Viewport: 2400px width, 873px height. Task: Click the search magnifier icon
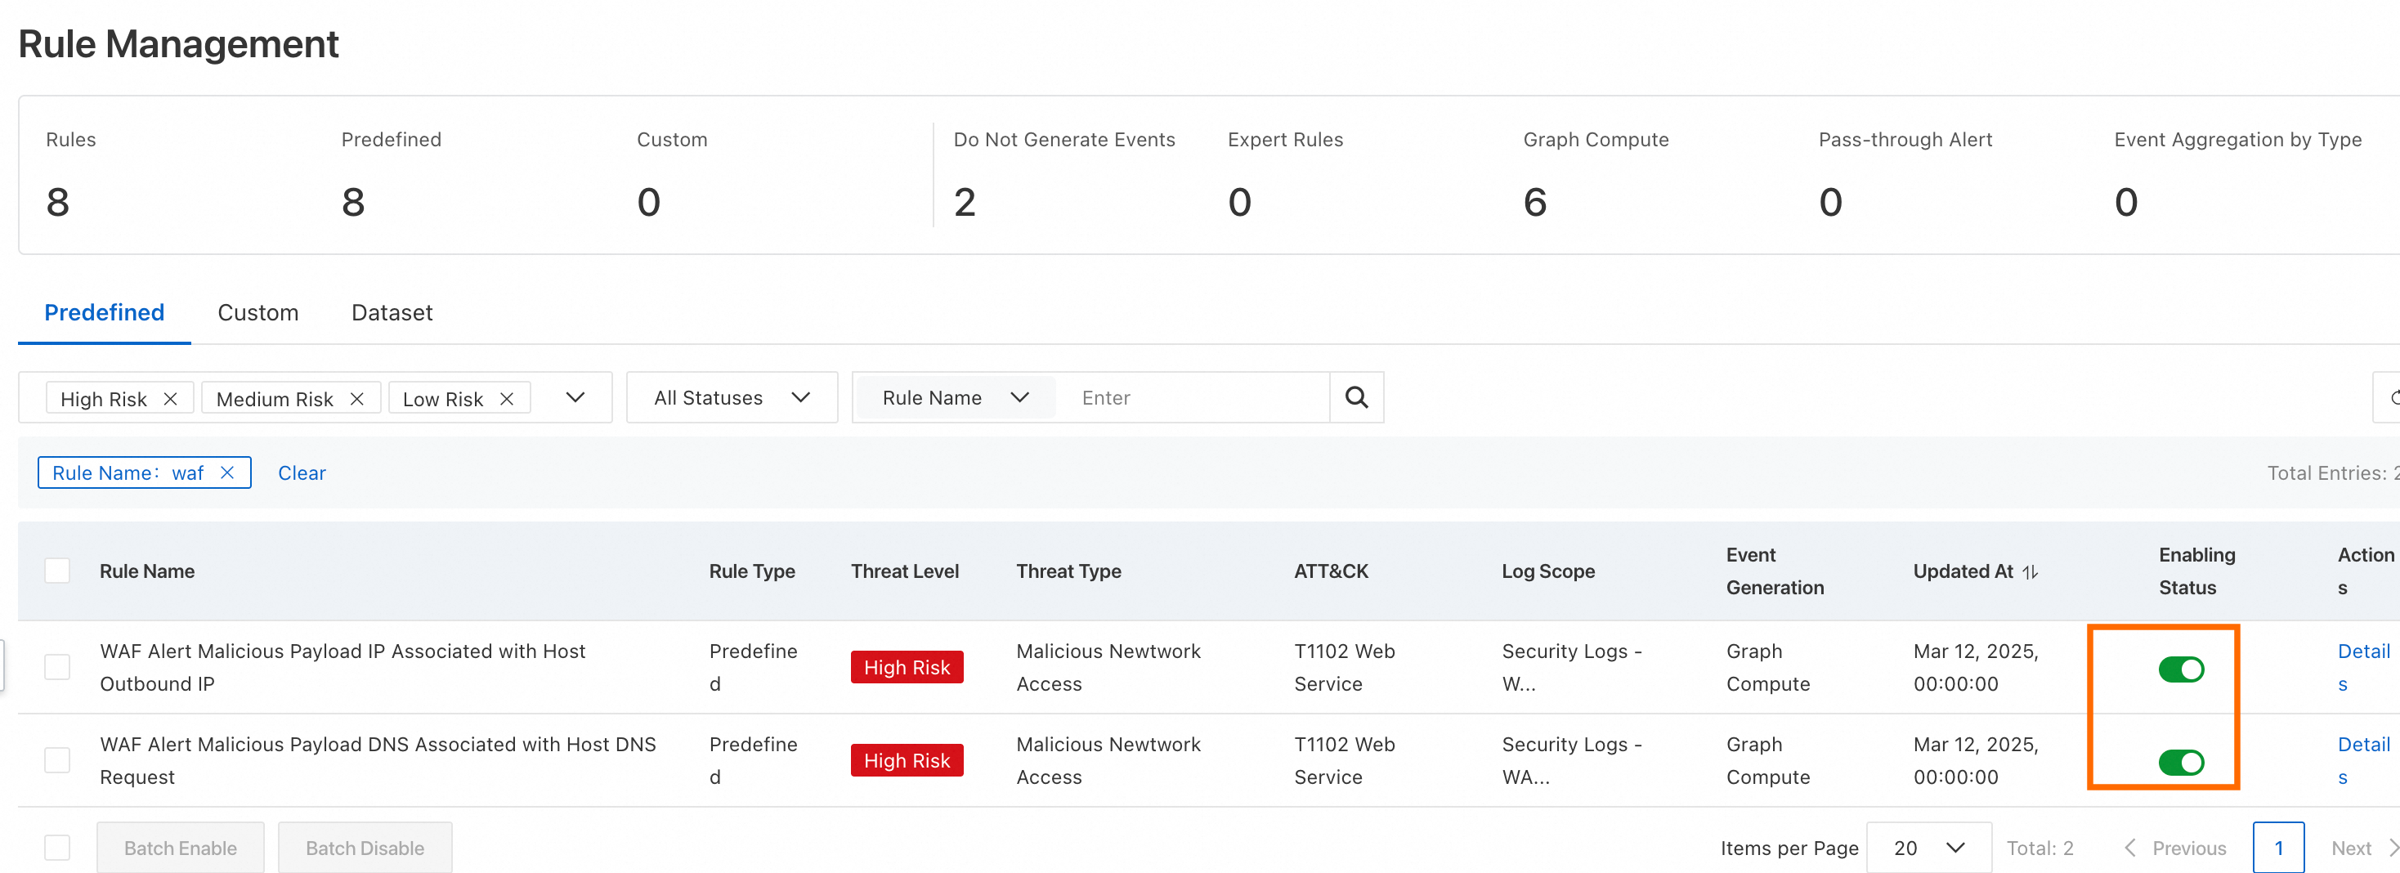coord(1356,398)
